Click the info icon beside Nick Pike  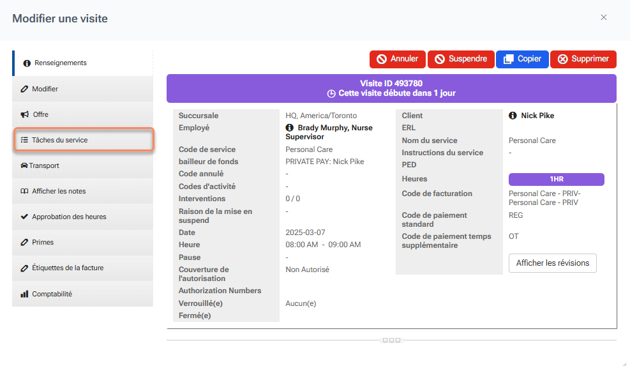(x=513, y=116)
